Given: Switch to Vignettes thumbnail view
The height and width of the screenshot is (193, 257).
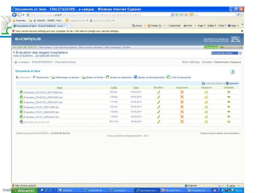Looking at the screenshot, I should tap(232, 84).
